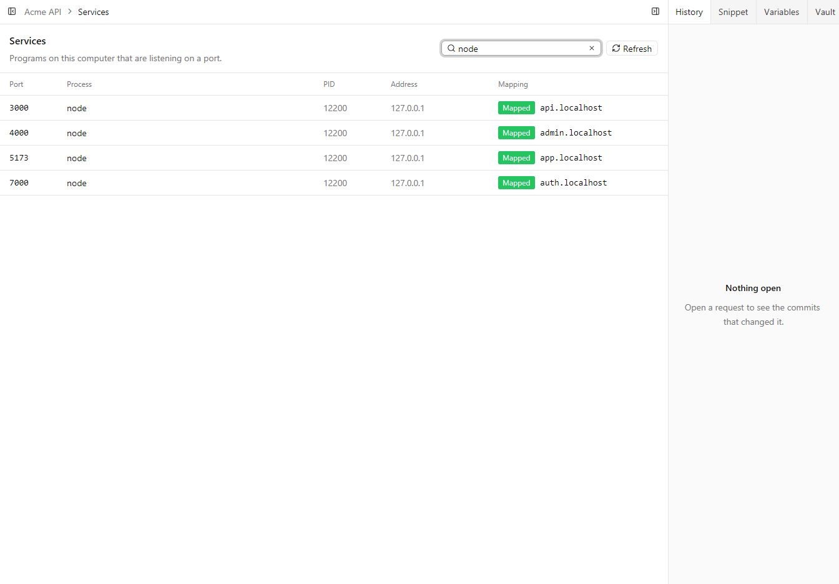Select the Mapped badge for app.localhost
Viewport: 839px width, 584px height.
click(516, 158)
